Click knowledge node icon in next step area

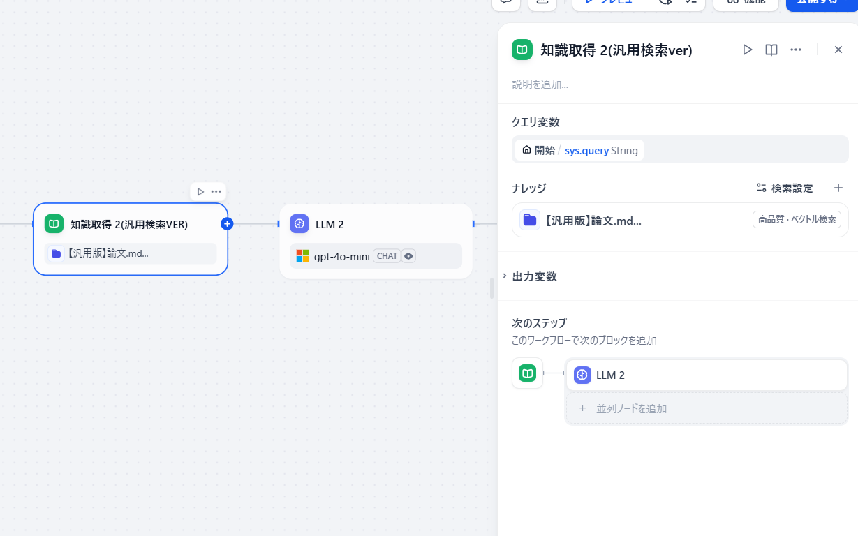pos(527,373)
